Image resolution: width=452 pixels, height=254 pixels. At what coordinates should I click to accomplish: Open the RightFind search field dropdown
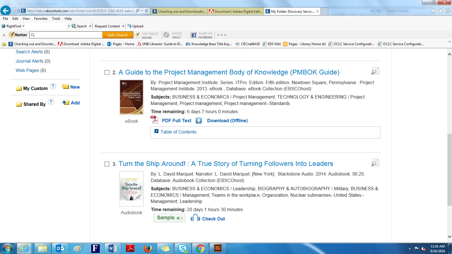click(69, 26)
